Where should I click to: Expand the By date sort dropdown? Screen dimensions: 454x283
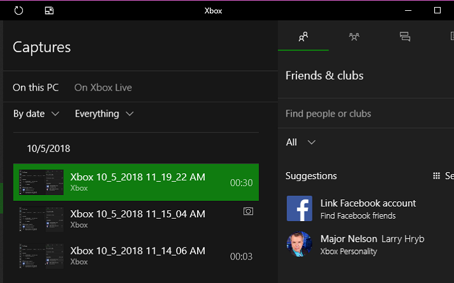36,113
